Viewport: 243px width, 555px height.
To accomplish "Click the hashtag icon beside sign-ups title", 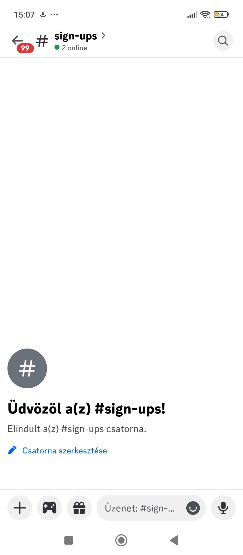I will click(42, 41).
